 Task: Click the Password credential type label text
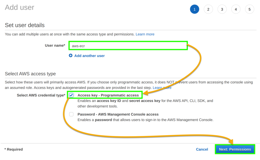pyautogui.click(x=117, y=114)
